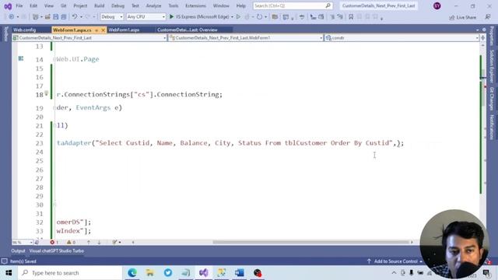Close the WebForm1.aspx.cs tab
This screenshot has width=498, height=280.
[103, 30]
